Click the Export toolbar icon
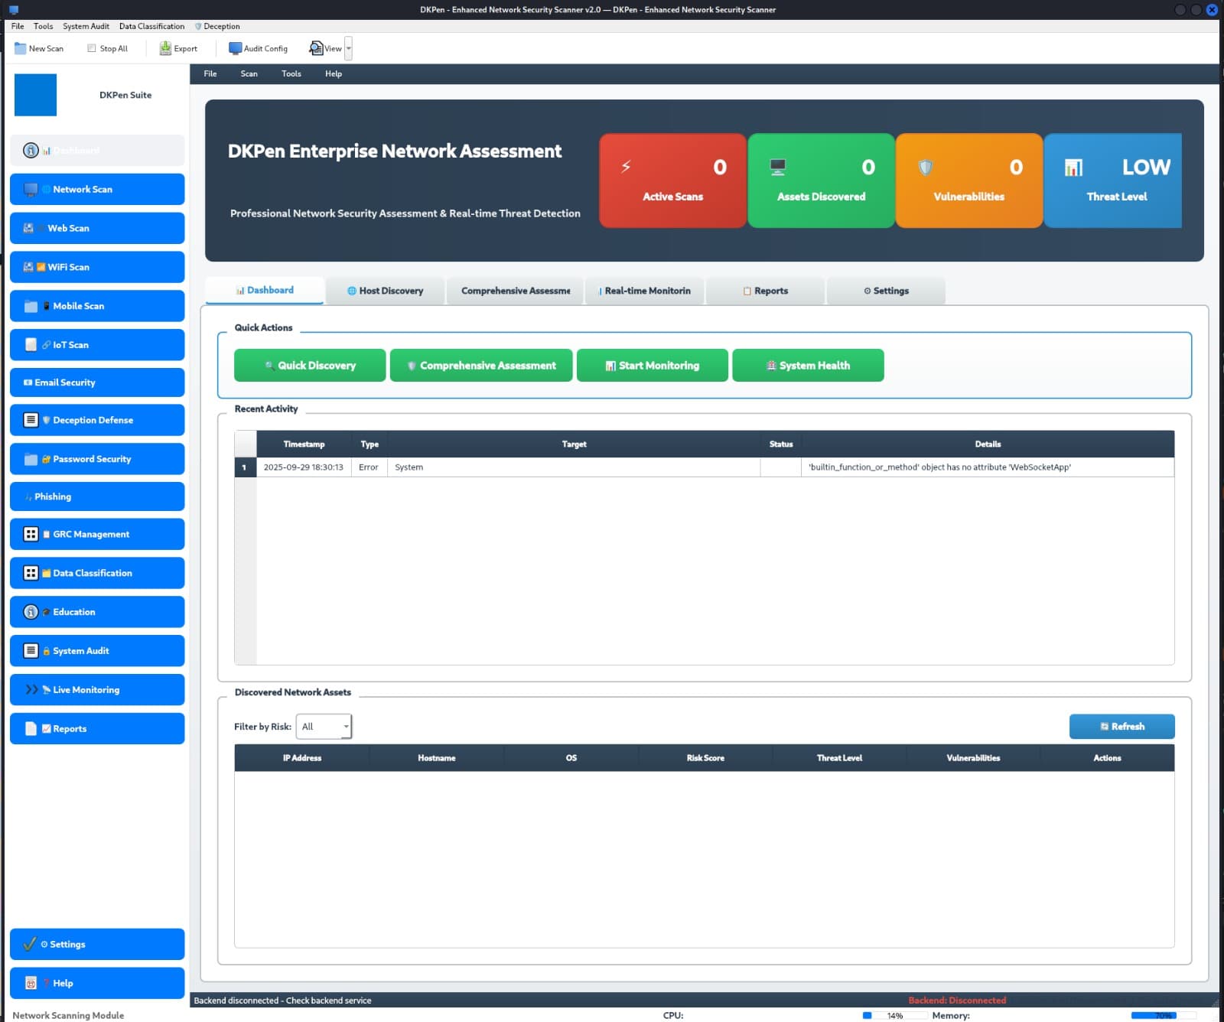Image resolution: width=1224 pixels, height=1022 pixels. pos(177,47)
